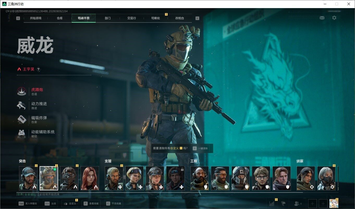Select the locked 支援 operator portrait

tap(176, 178)
